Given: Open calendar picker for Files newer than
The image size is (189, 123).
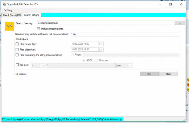Looking at the screenshot, I should tap(100, 44).
